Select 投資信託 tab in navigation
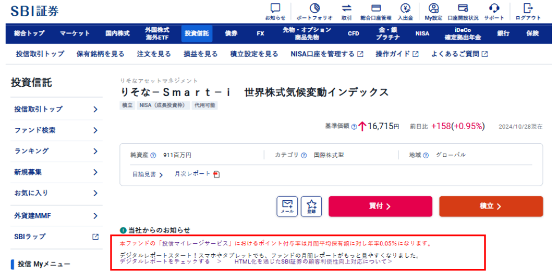The width and height of the screenshot is (555, 275). pos(197,34)
